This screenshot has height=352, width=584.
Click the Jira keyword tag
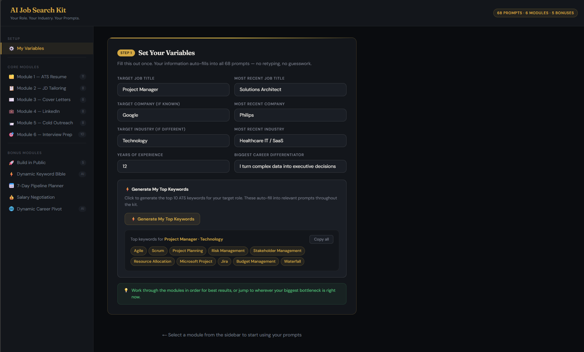[x=224, y=262]
